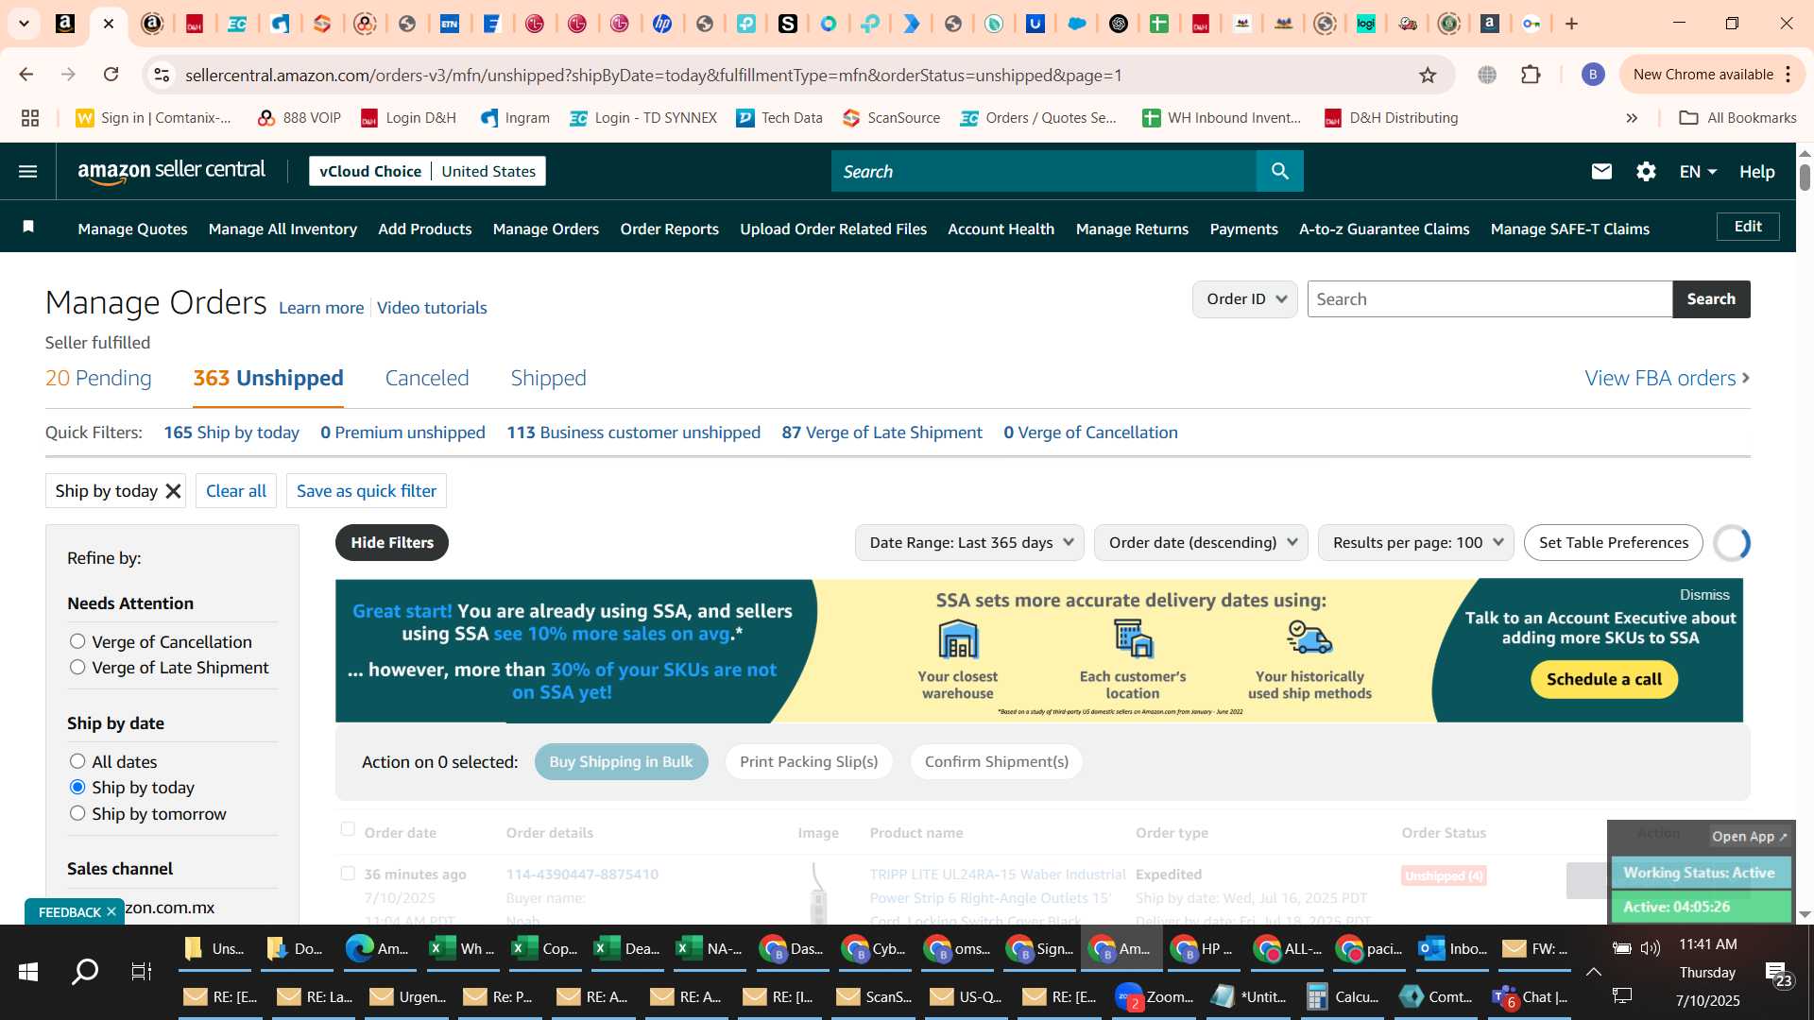Viewport: 1814px width, 1020px height.
Task: Select the All dates radio button
Action: (x=77, y=761)
